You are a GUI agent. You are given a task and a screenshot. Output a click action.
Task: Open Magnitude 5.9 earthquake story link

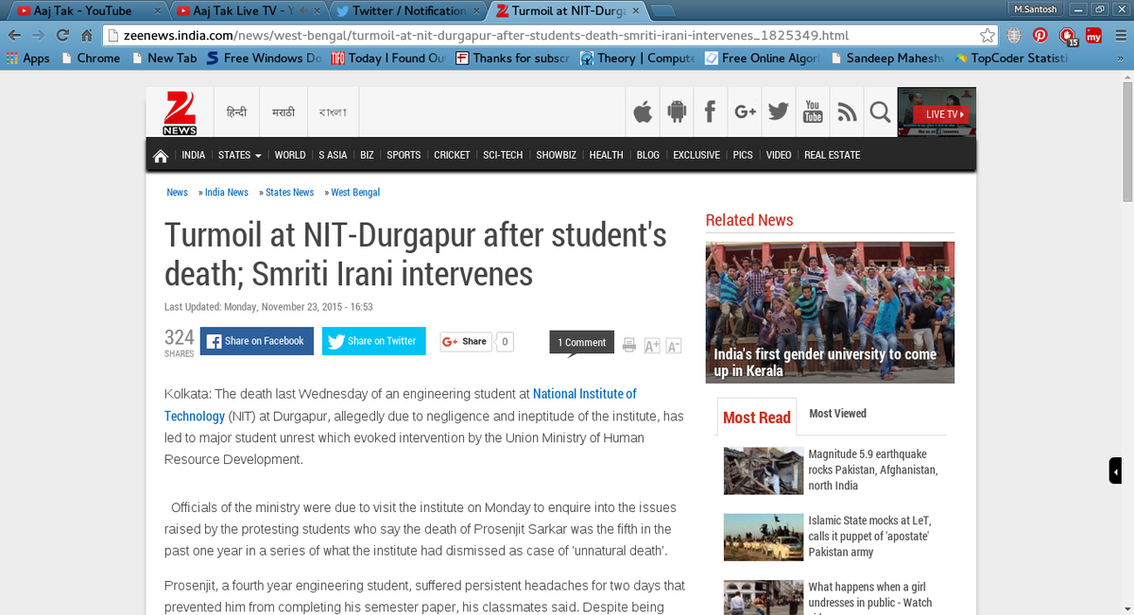872,470
